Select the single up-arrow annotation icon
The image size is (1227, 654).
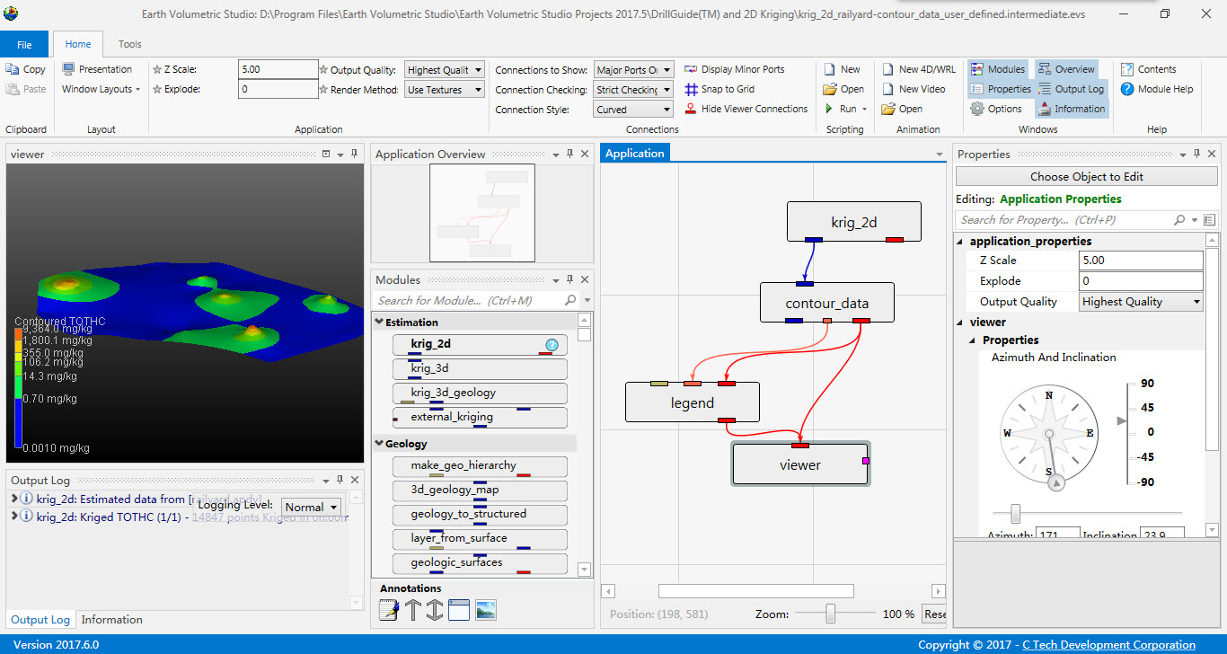412,610
